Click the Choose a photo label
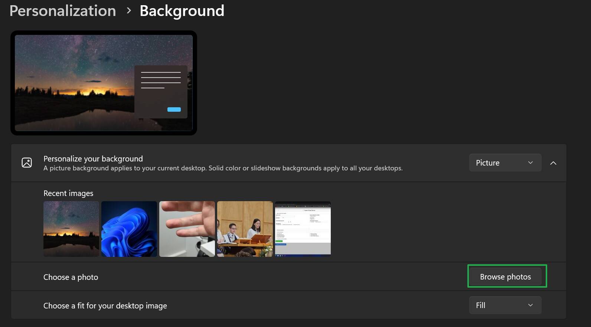The width and height of the screenshot is (591, 327). pyautogui.click(x=71, y=277)
